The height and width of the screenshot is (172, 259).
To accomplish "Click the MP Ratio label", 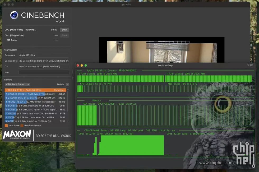I will (12, 40).
